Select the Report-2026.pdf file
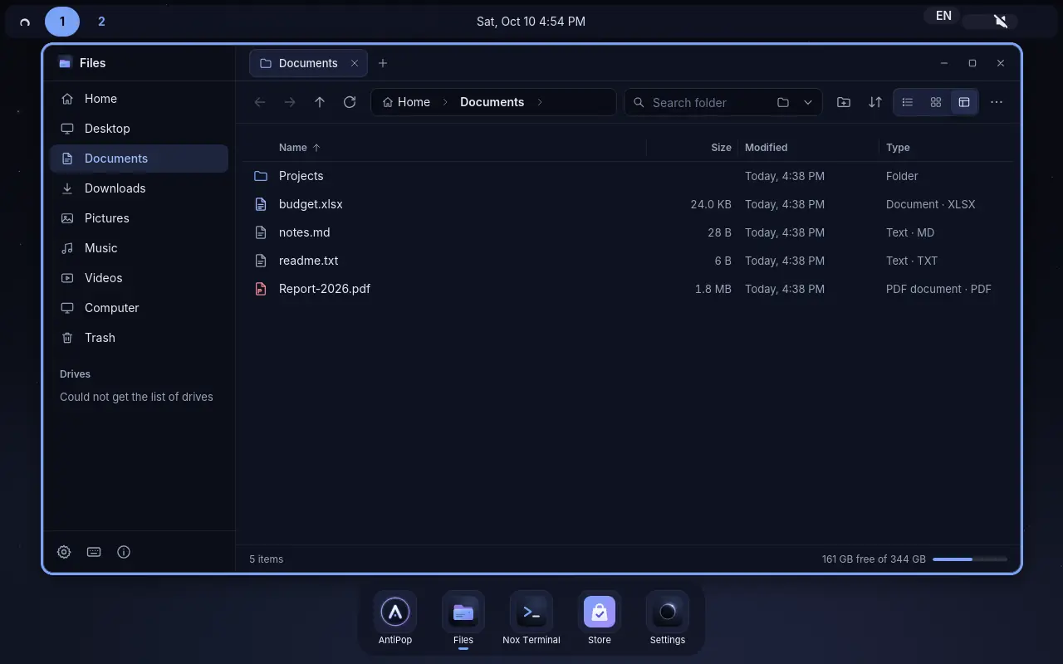This screenshot has width=1063, height=664. click(x=628, y=289)
